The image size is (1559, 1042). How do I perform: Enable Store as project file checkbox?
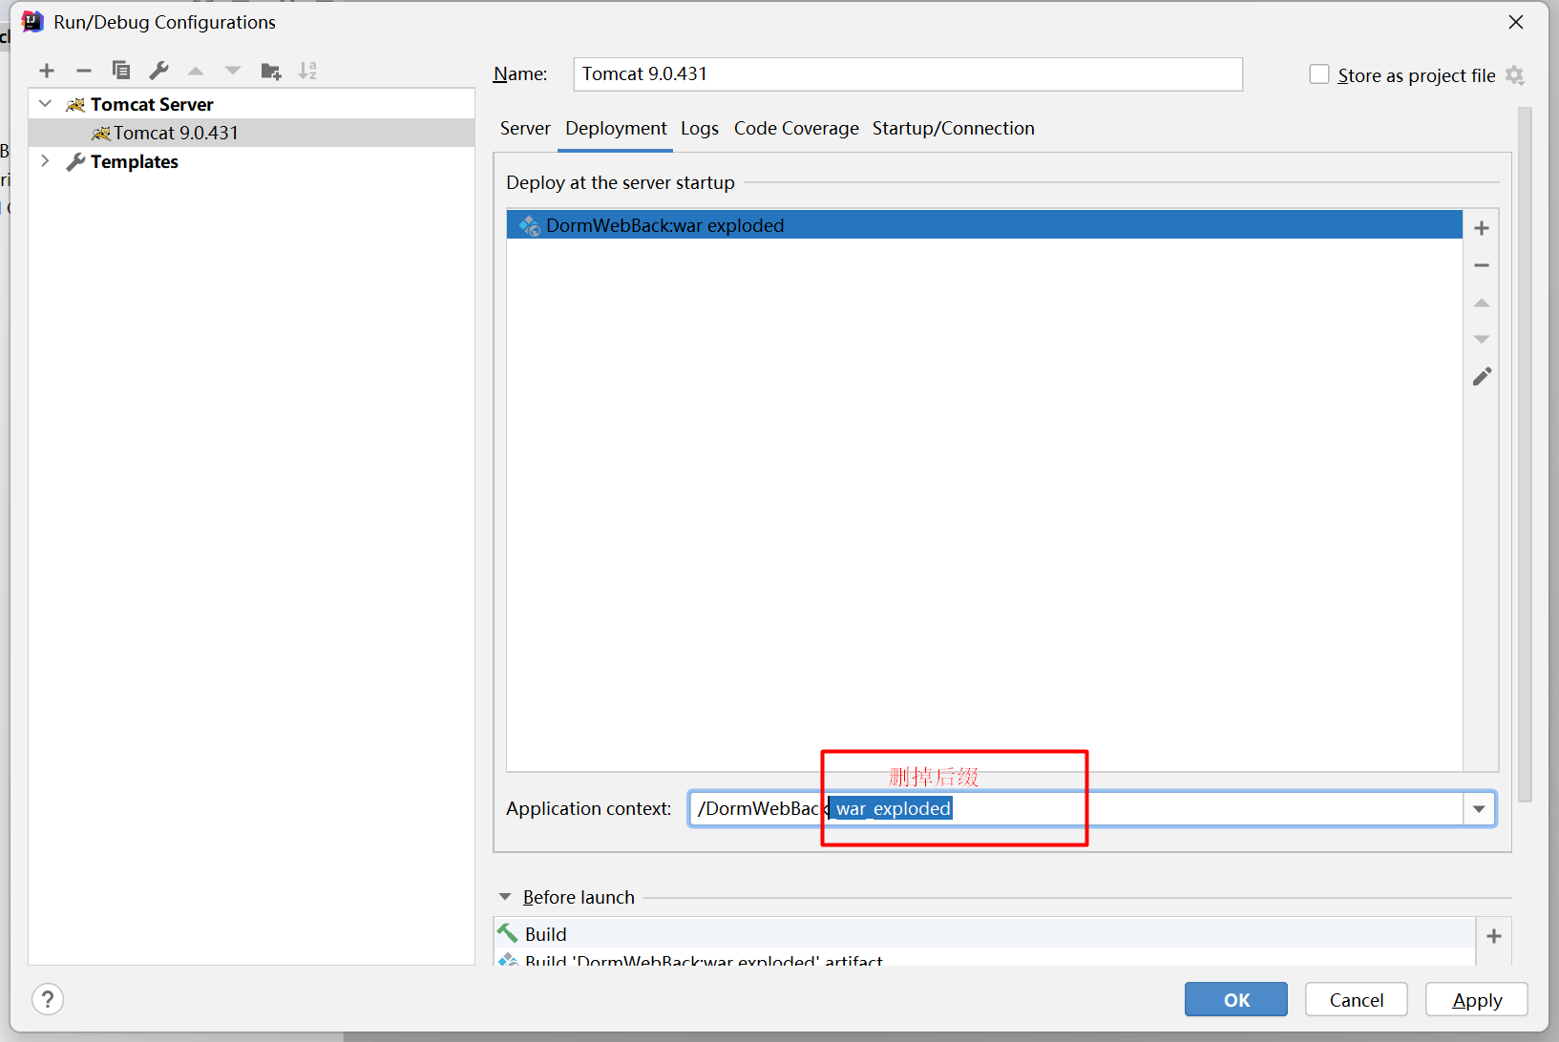click(x=1319, y=74)
